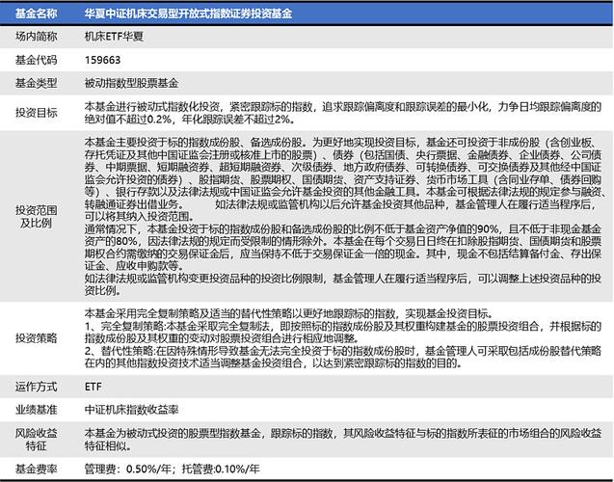
Task: Click the row label 场内简称
Action: pos(36,37)
